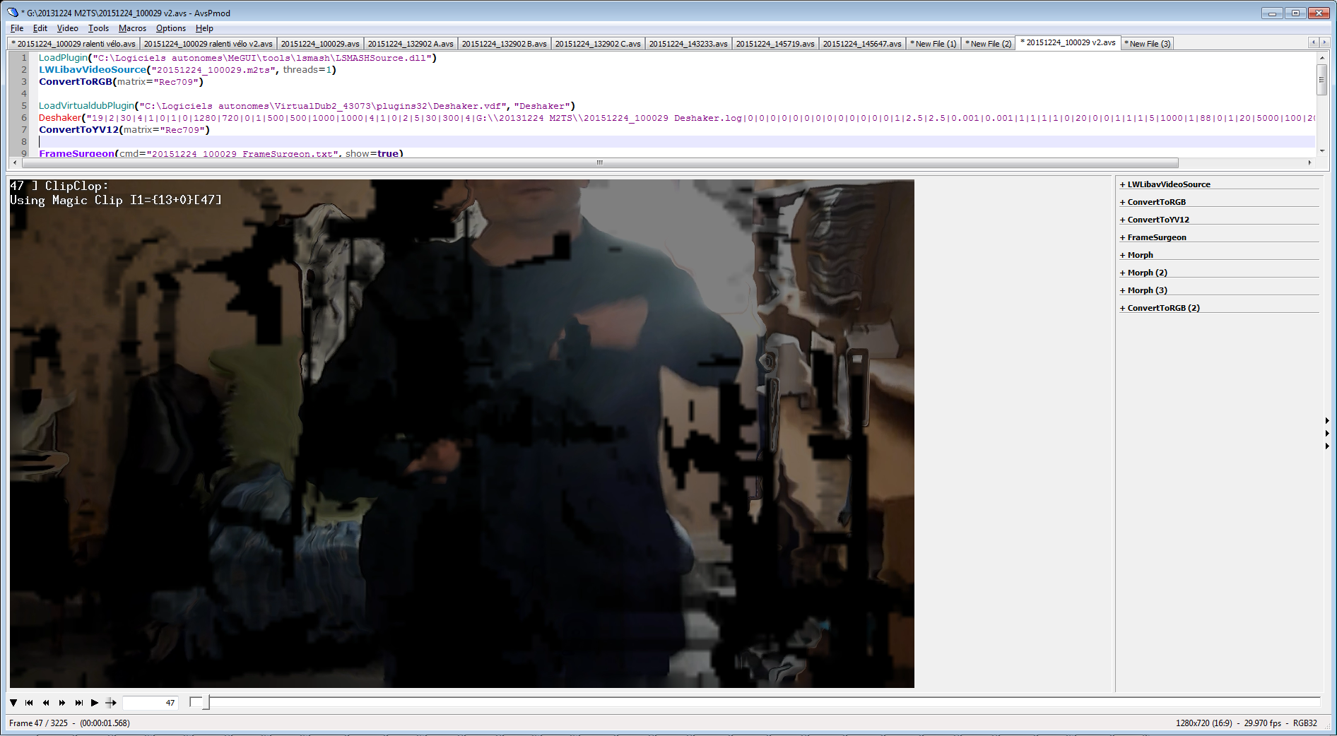The height and width of the screenshot is (736, 1337).
Task: Step forward with the fast-forward icon
Action: click(x=62, y=703)
